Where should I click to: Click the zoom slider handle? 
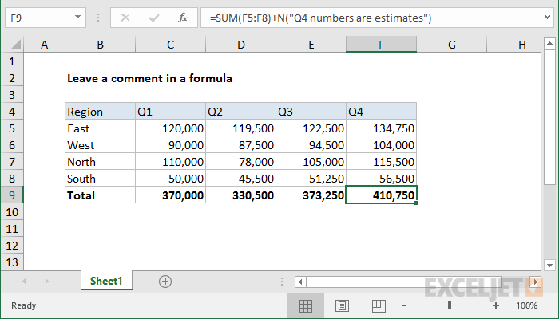tap(450, 305)
